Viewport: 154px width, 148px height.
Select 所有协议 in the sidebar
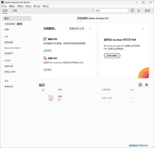[9, 86]
